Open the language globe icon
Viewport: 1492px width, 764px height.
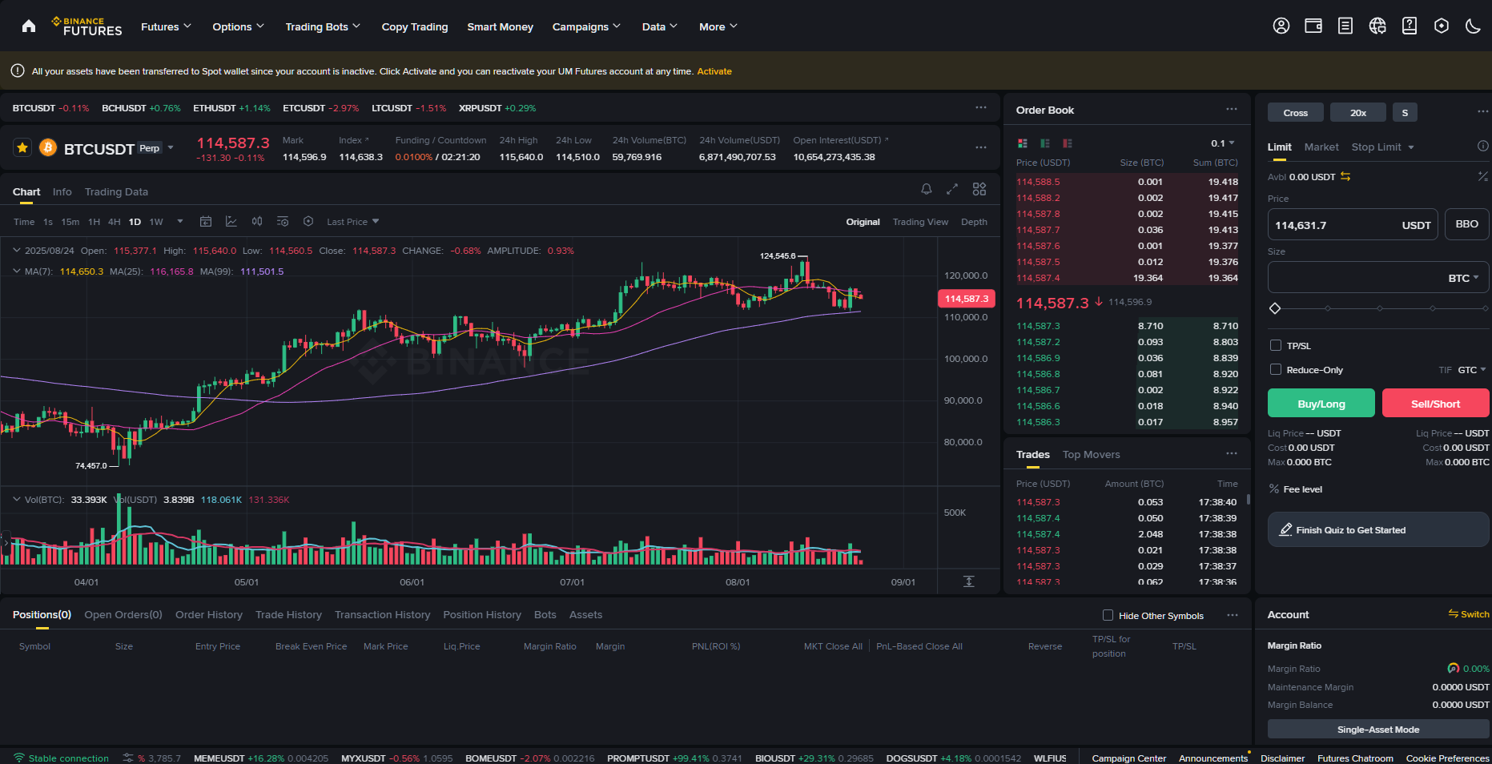1377,26
